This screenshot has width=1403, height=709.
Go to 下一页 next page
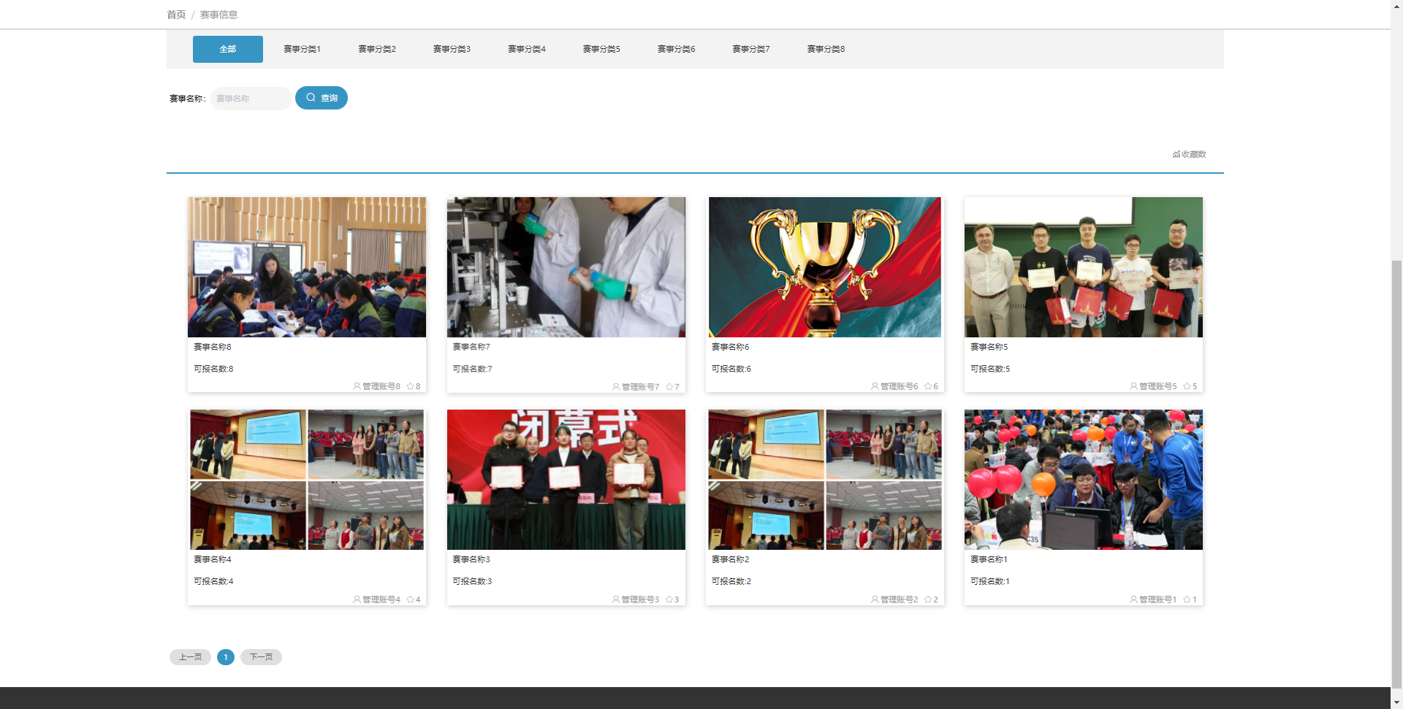(x=261, y=657)
